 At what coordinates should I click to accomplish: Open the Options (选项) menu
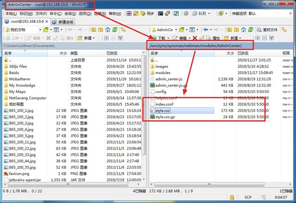(x=85, y=13)
